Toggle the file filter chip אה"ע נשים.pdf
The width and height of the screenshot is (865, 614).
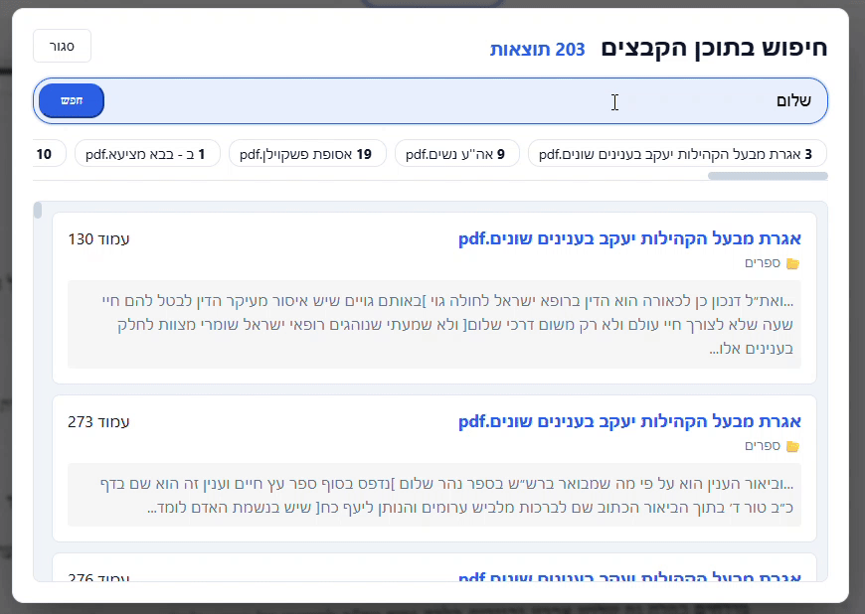457,154
